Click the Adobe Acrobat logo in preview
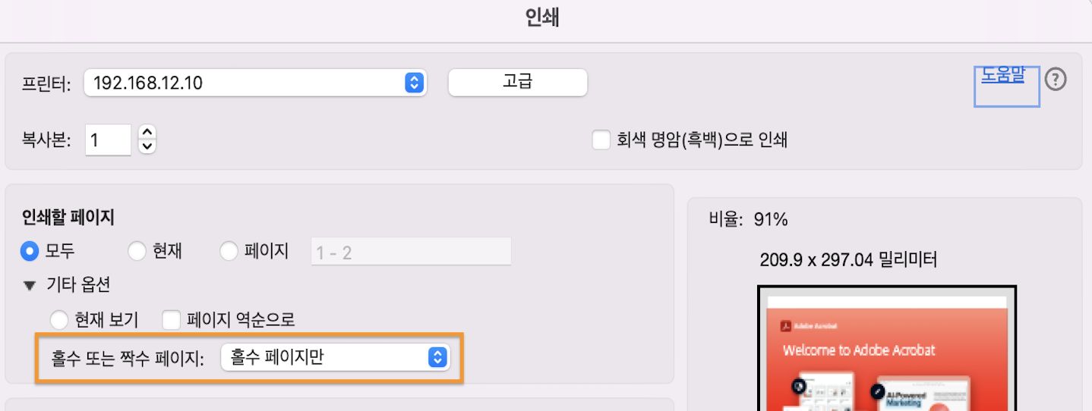 (786, 325)
